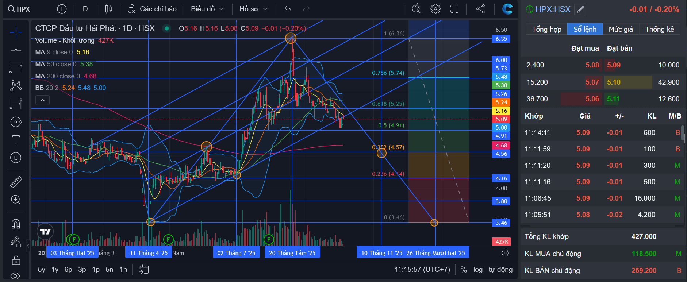Activate the zoom in tool
Screen dimensions: 687x282
(16, 200)
